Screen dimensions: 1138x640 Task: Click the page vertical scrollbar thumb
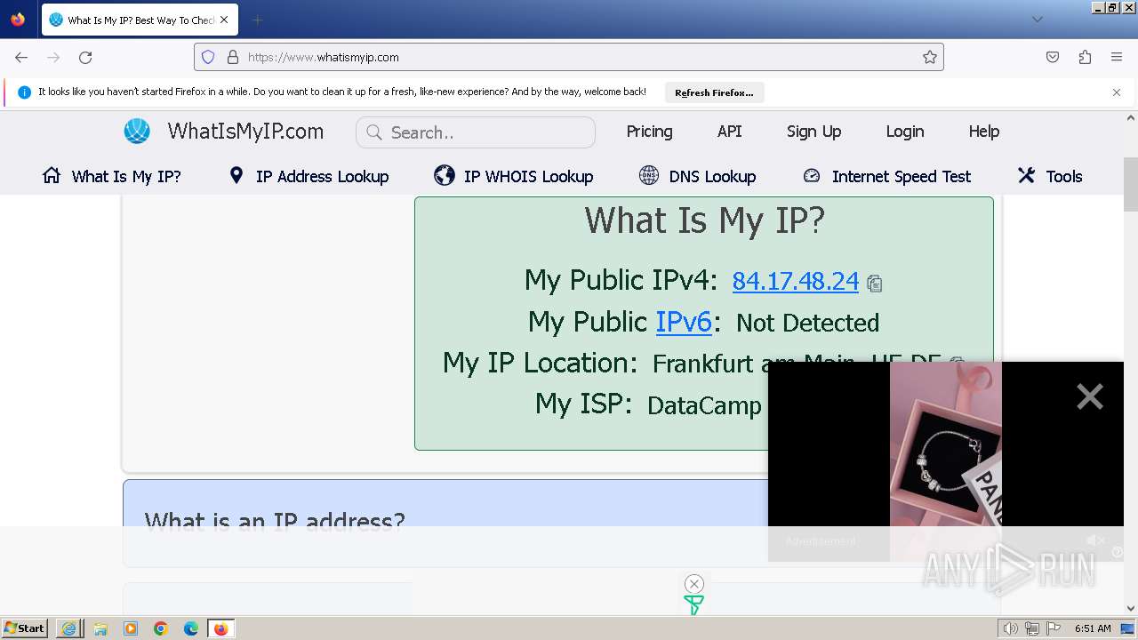[x=1131, y=184]
